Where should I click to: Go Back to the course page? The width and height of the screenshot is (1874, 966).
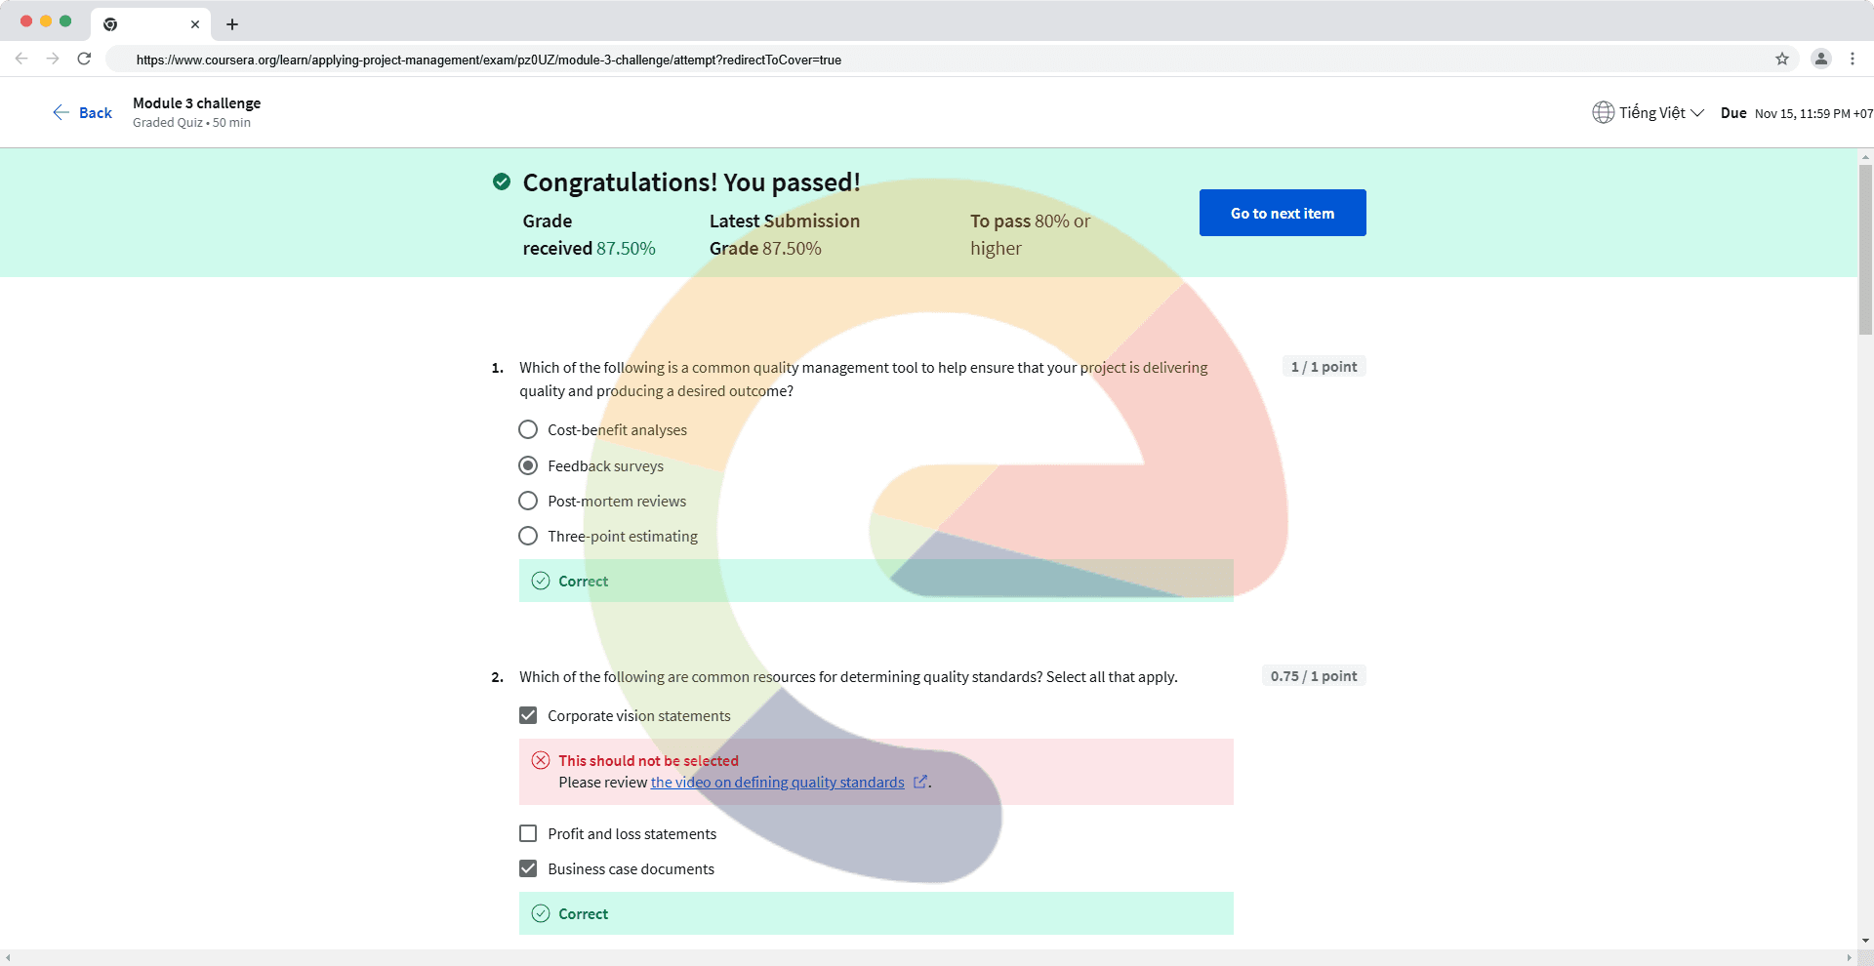tap(83, 112)
